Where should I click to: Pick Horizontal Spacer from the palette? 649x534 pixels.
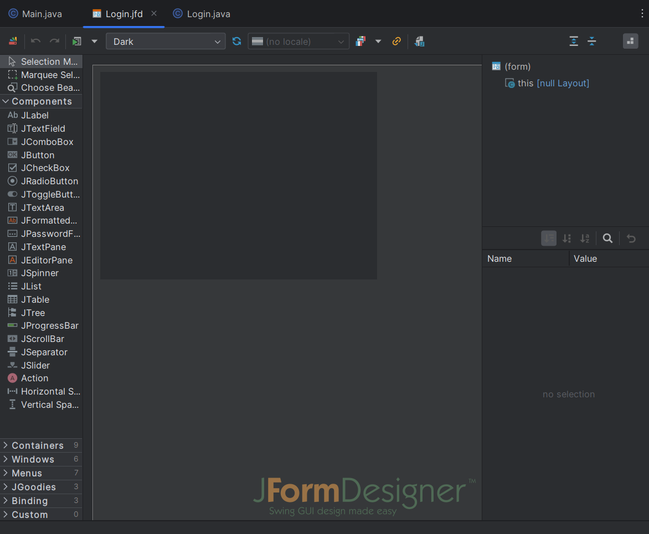[x=42, y=391]
